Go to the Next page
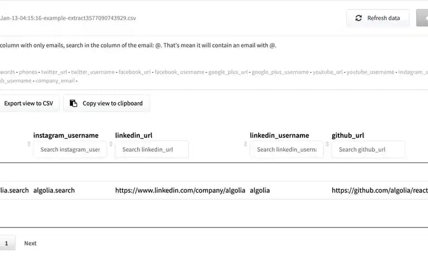Screen dimensions: 428x267 pyautogui.click(x=30, y=243)
